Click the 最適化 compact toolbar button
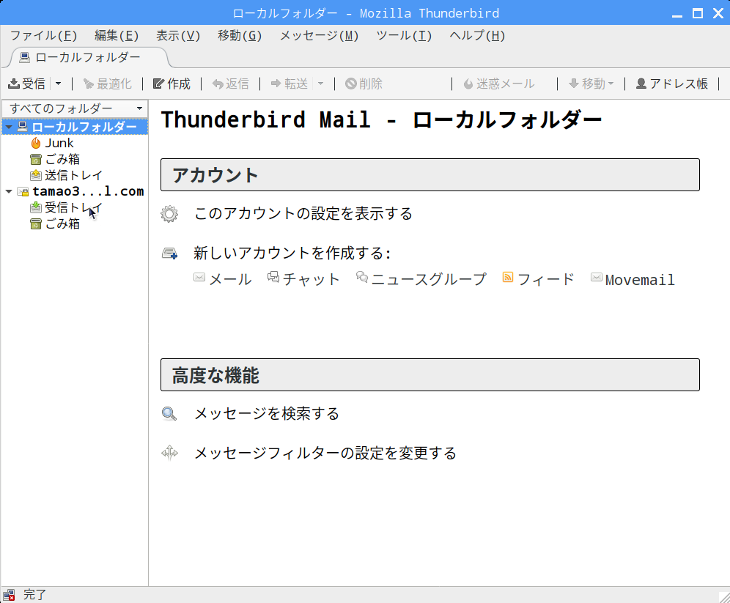The height and width of the screenshot is (603, 730). point(108,84)
